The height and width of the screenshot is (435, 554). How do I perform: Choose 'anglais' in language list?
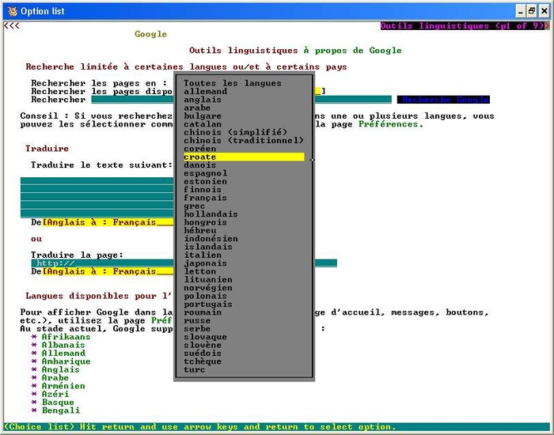[x=203, y=100]
